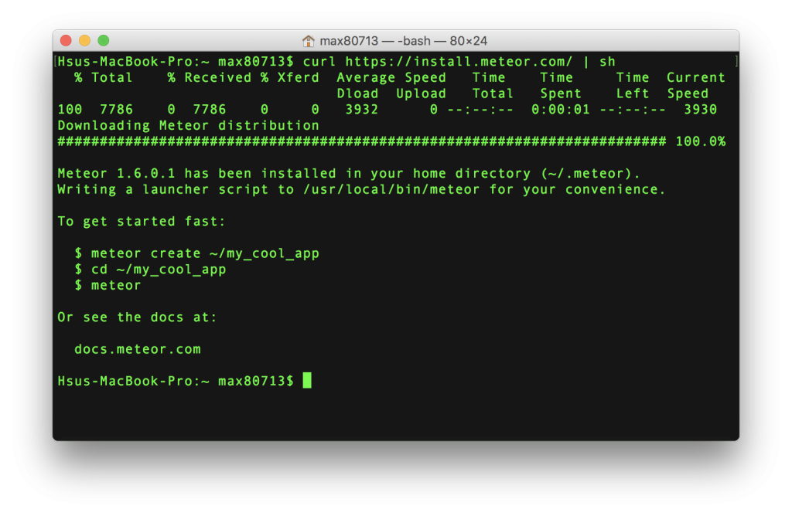This screenshot has width=792, height=516.
Task: Click the 'Or see the docs at:' line
Action: 137,317
